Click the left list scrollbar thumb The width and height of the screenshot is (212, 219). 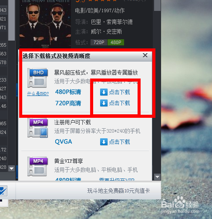coord(11,21)
